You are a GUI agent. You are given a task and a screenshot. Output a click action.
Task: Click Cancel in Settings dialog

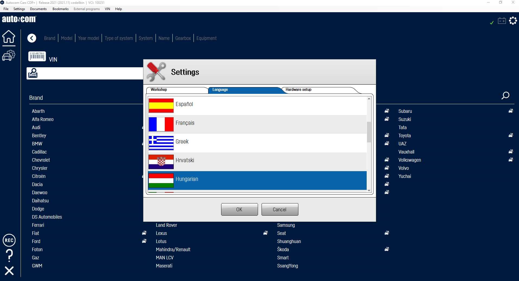280,209
